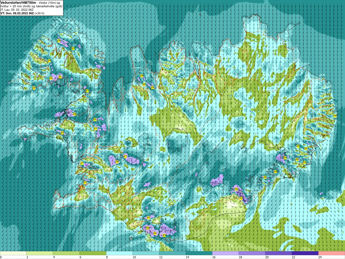Click the legend tick label 8
Viewport: 345px width, 259px height.
click(107, 257)
